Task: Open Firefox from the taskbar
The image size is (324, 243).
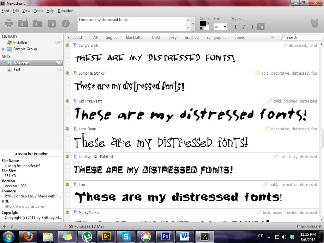Action: (x=28, y=237)
